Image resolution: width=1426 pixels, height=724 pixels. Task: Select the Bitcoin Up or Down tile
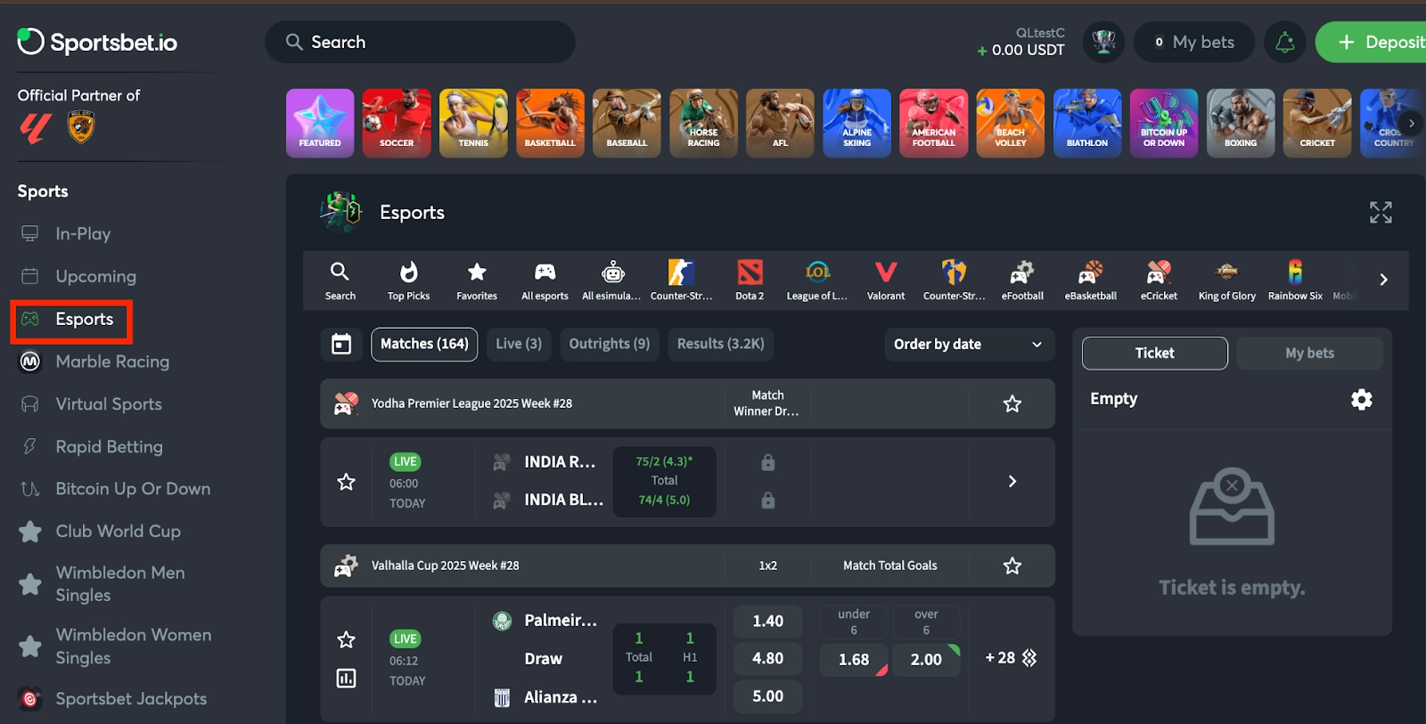click(1164, 123)
